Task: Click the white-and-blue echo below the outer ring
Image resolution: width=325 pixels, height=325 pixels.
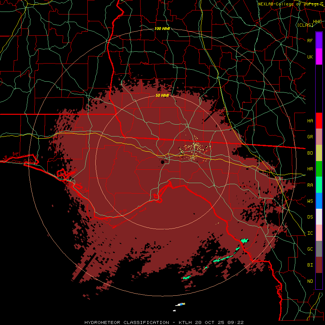Action: (180, 304)
